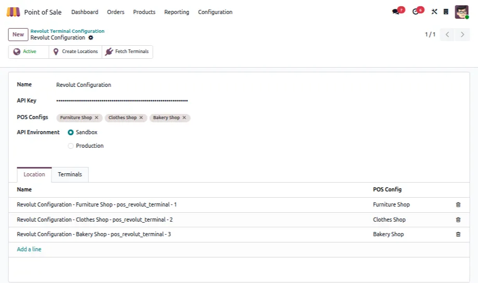Open the debug tools wrench icon
This screenshot has height=283, width=478.
[x=434, y=11]
